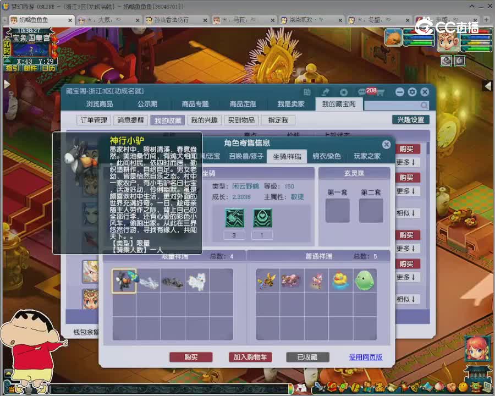Click the bell icon in bottom toolbar

(x=415, y=387)
